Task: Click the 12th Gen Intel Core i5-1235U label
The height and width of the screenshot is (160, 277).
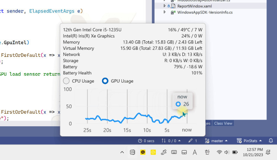Action: click(x=92, y=30)
